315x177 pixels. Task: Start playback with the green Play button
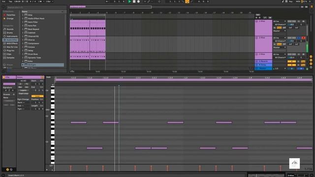(129, 1)
